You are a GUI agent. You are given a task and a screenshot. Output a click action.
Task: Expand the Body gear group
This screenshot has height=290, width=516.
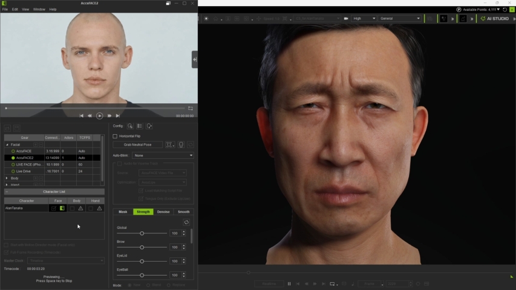(7, 178)
